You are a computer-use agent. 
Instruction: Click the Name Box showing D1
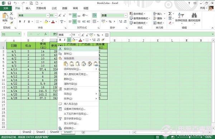click(11, 34)
